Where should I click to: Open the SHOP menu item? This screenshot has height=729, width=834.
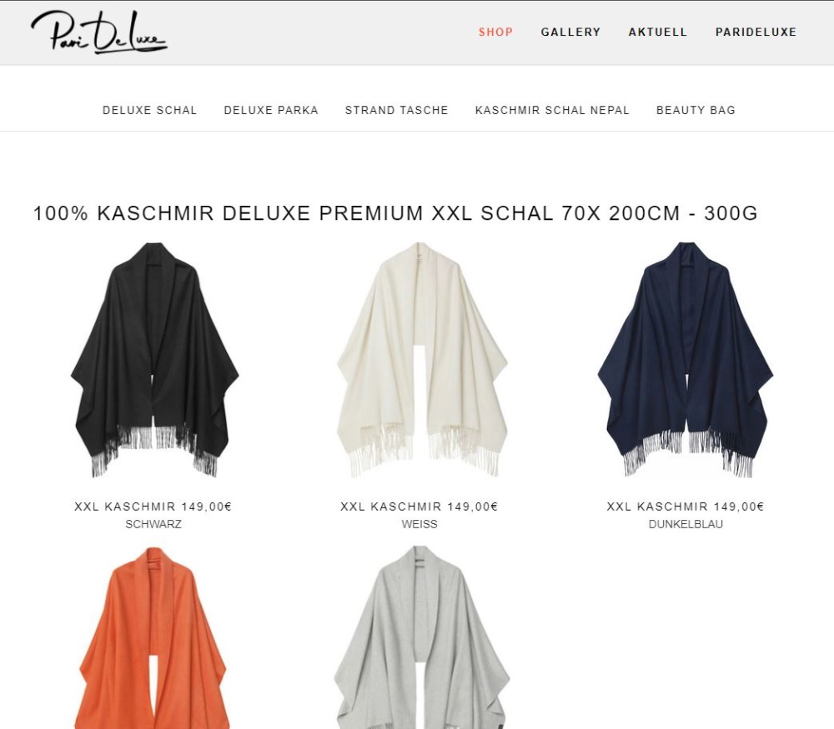pos(495,32)
